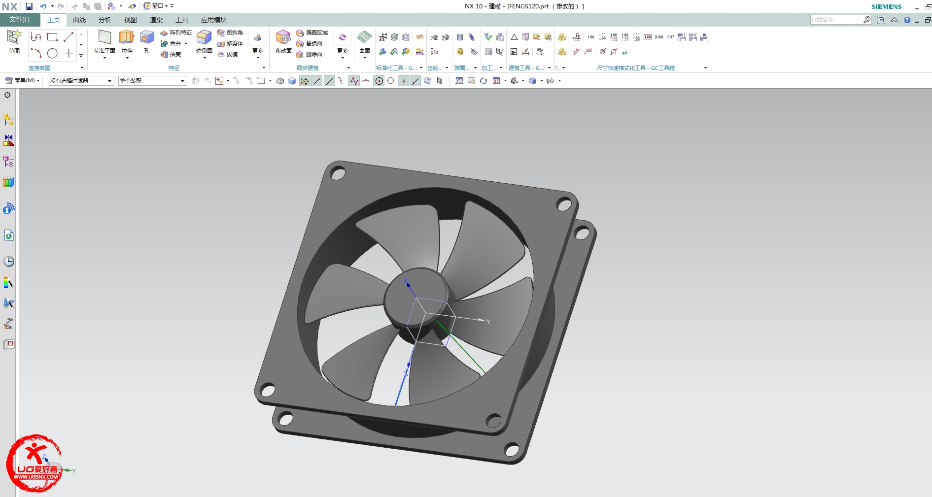Image resolution: width=932 pixels, height=497 pixels.
Task: Click Offset Region (偏置区域)
Action: (x=312, y=33)
